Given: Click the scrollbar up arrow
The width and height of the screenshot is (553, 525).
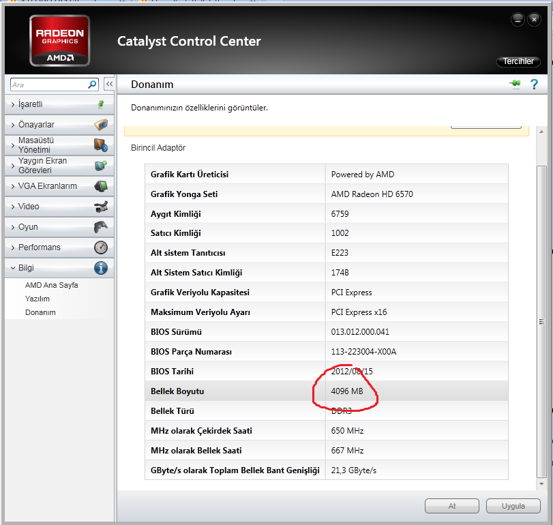Looking at the screenshot, I should (x=541, y=132).
